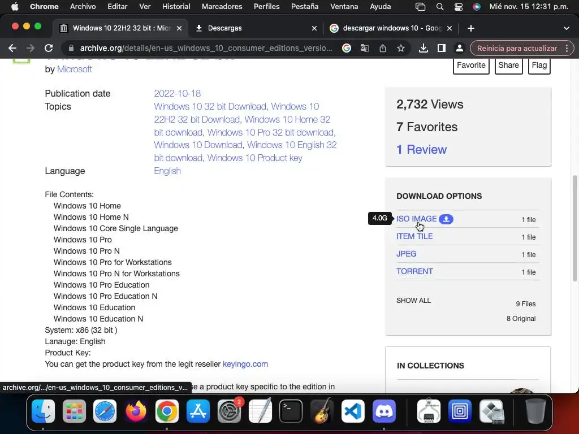The height and width of the screenshot is (434, 579).
Task: Click the address bar URL field
Action: point(206,48)
